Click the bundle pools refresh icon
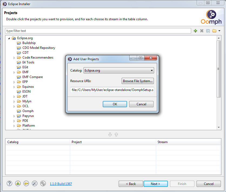 [x=43, y=184]
